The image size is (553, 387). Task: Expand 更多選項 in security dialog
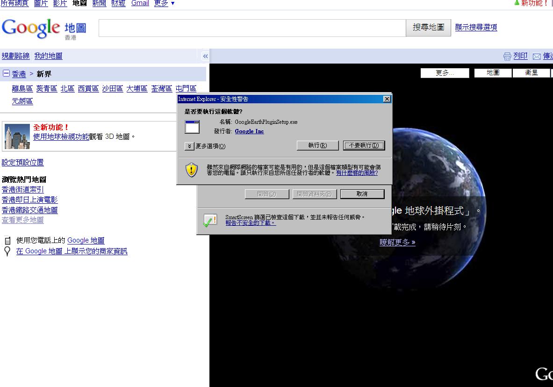189,146
